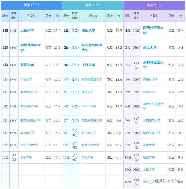Select the 18.0 percentage value
186x189 pixels.
[119, 30]
